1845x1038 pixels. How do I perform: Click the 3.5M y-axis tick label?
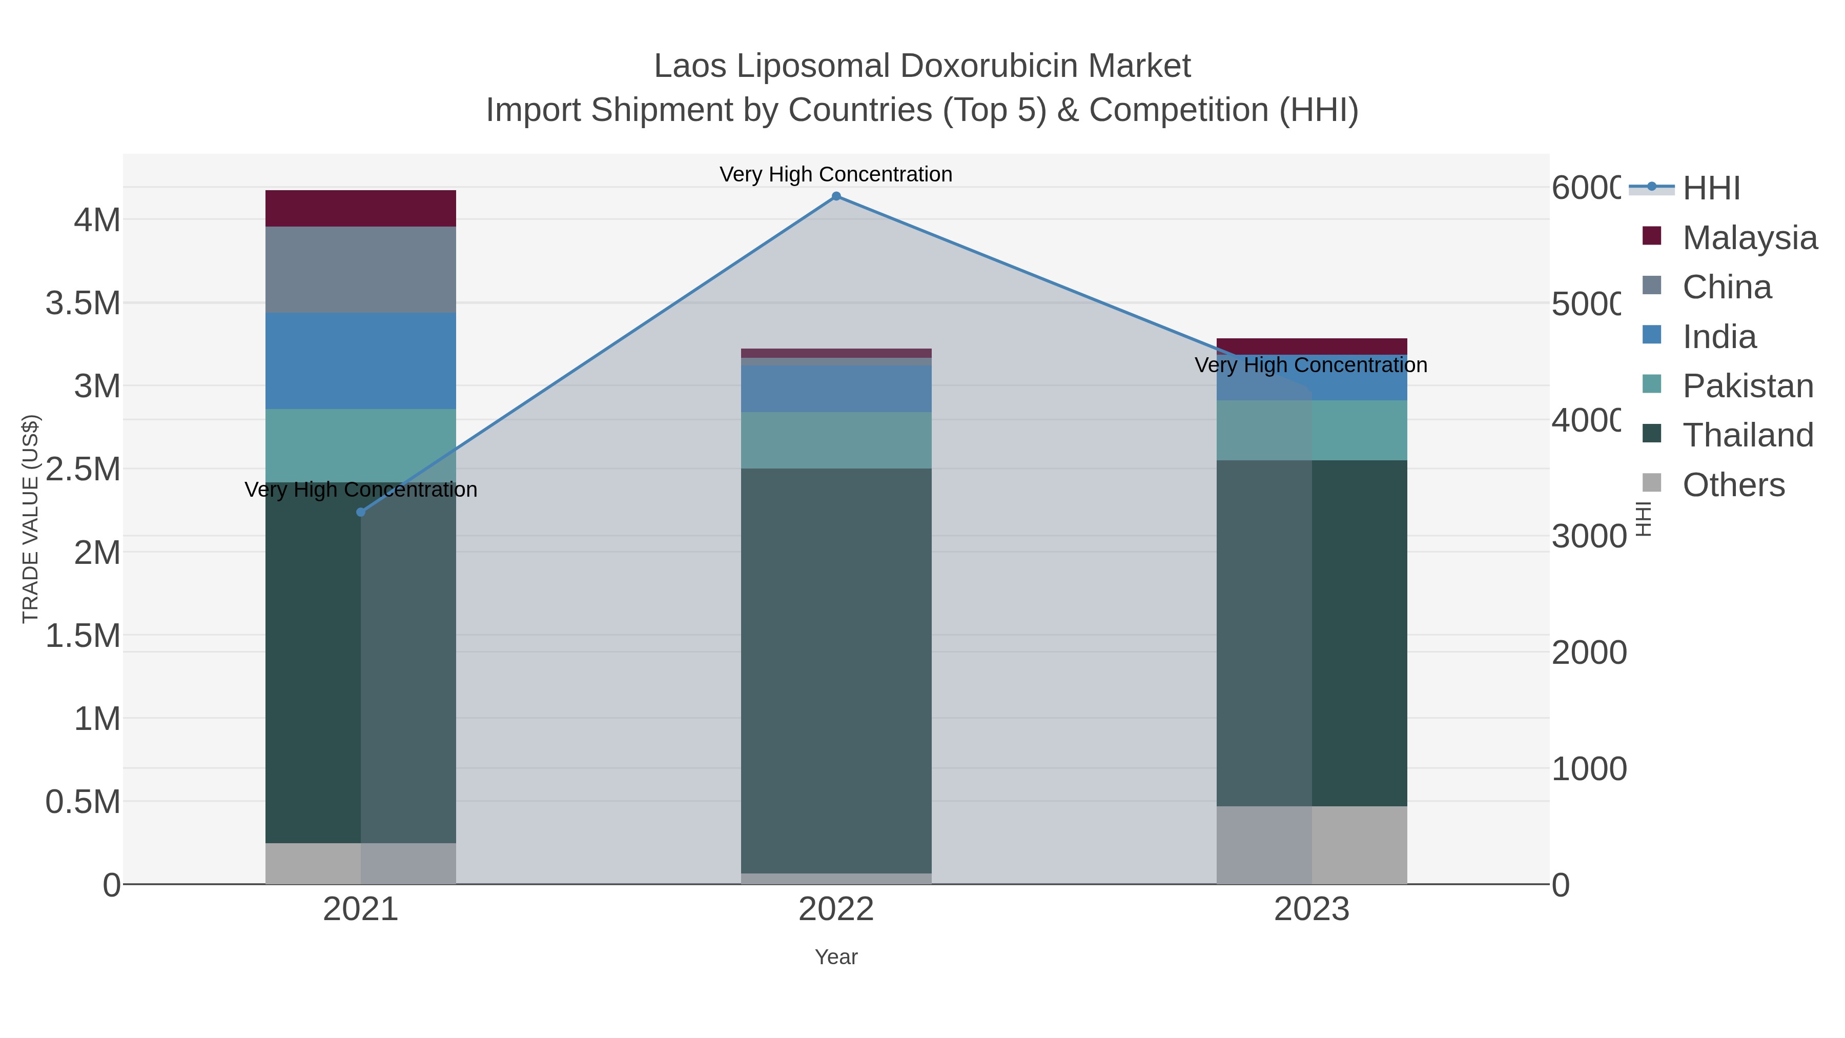pyautogui.click(x=83, y=303)
